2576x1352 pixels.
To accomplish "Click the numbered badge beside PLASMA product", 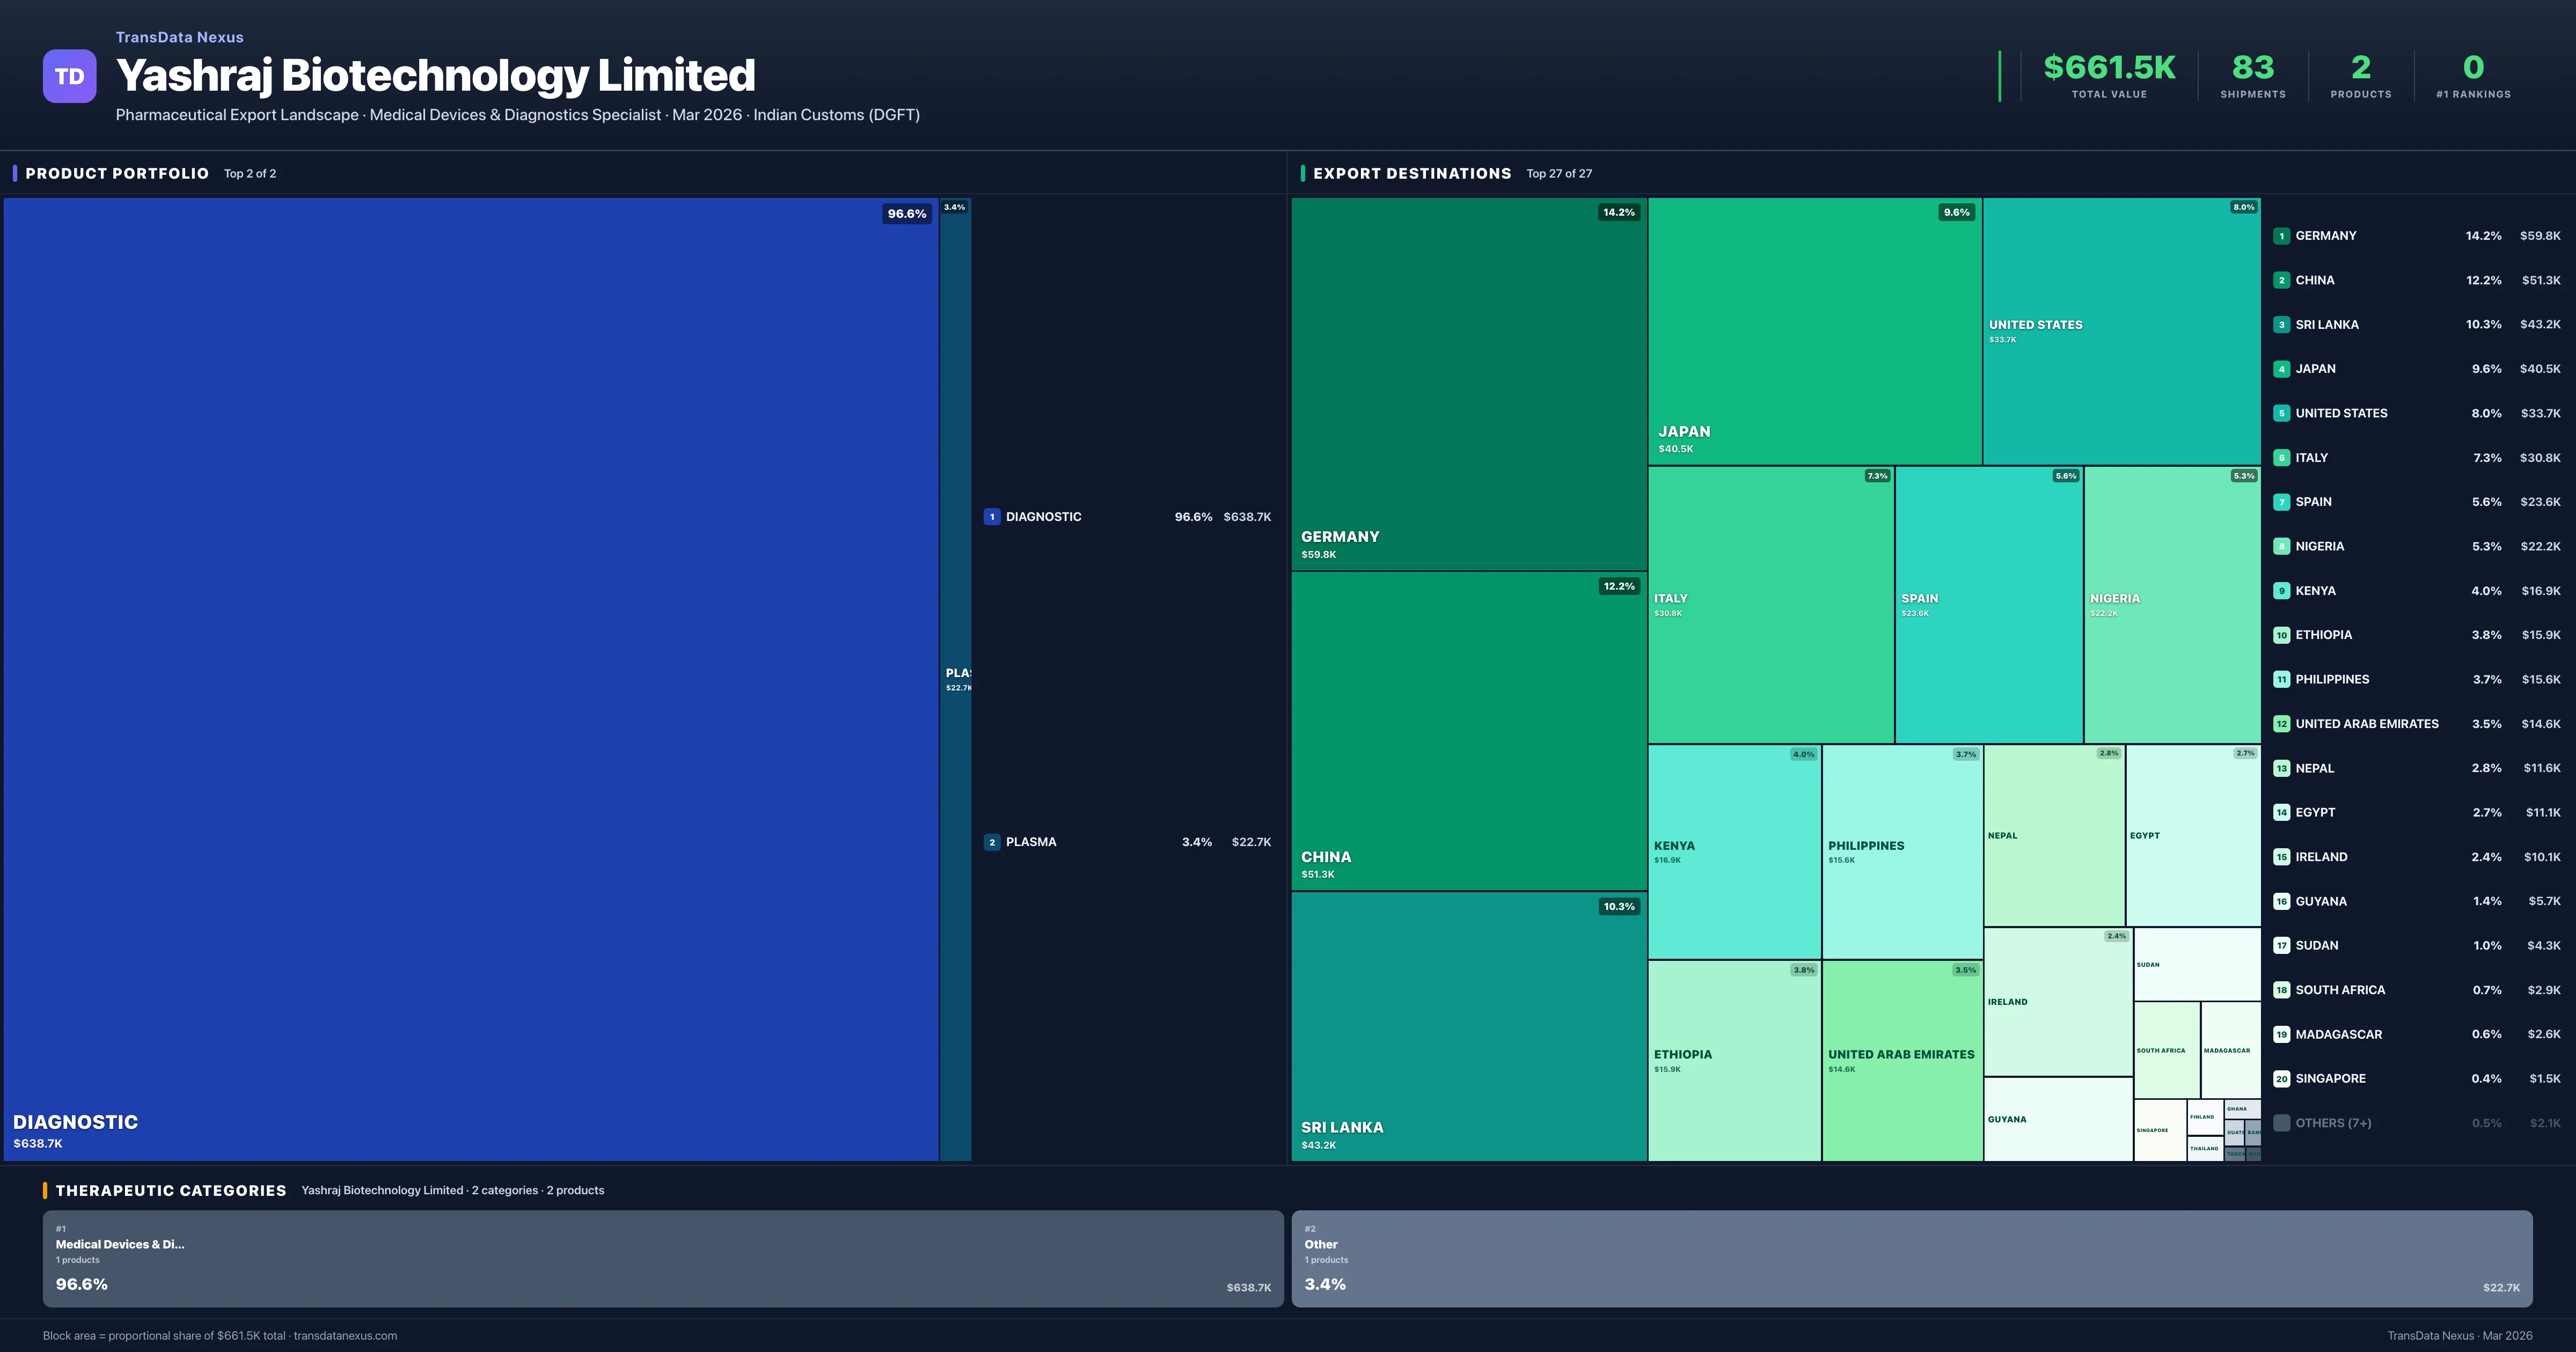I will coord(992,842).
